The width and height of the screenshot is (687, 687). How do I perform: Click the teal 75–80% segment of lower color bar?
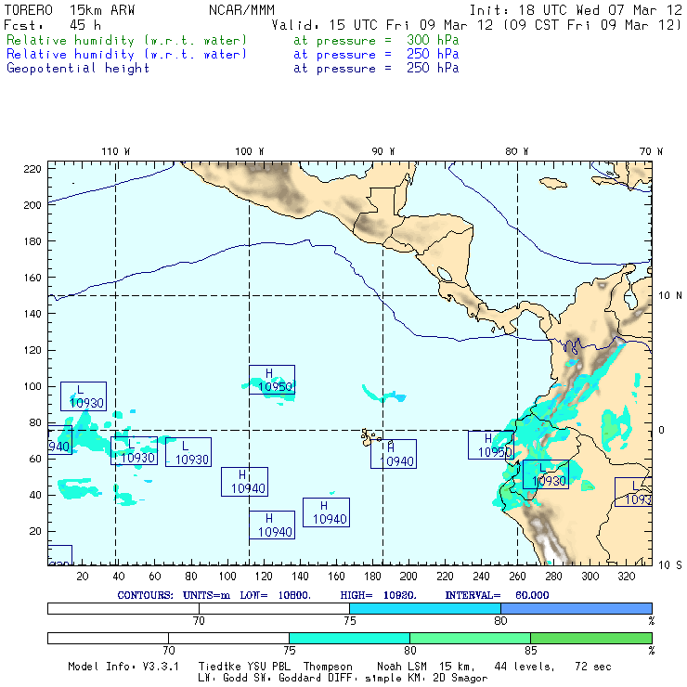click(x=349, y=638)
